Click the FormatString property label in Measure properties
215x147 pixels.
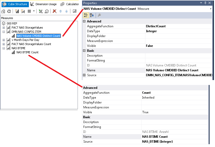click(96, 60)
